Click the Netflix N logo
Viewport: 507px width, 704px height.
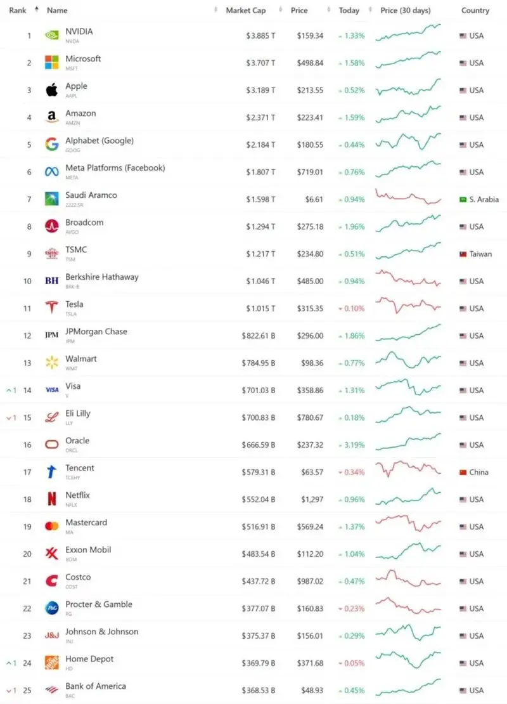(51, 499)
